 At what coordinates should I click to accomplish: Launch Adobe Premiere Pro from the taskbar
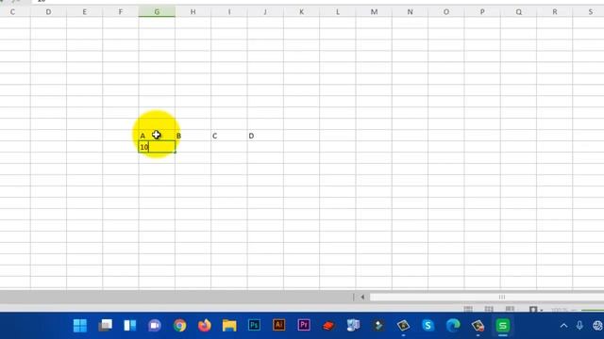[x=304, y=325]
